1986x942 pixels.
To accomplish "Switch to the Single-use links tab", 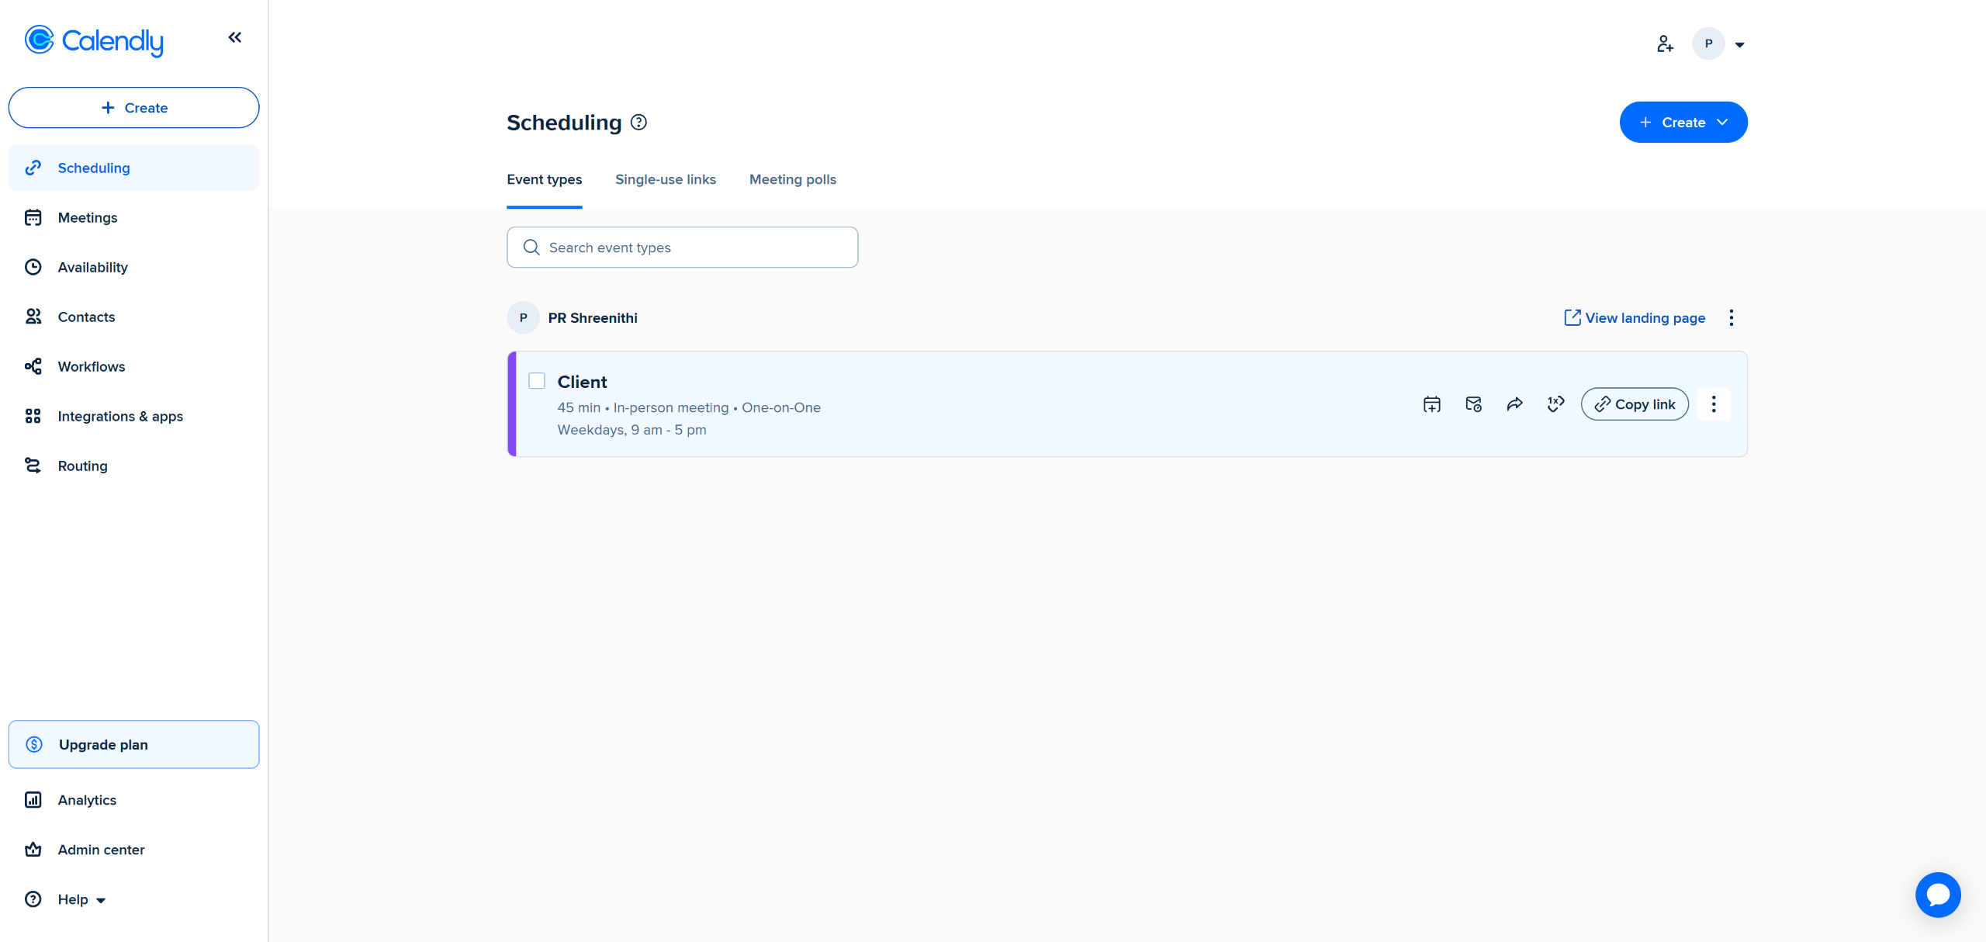I will [x=665, y=179].
